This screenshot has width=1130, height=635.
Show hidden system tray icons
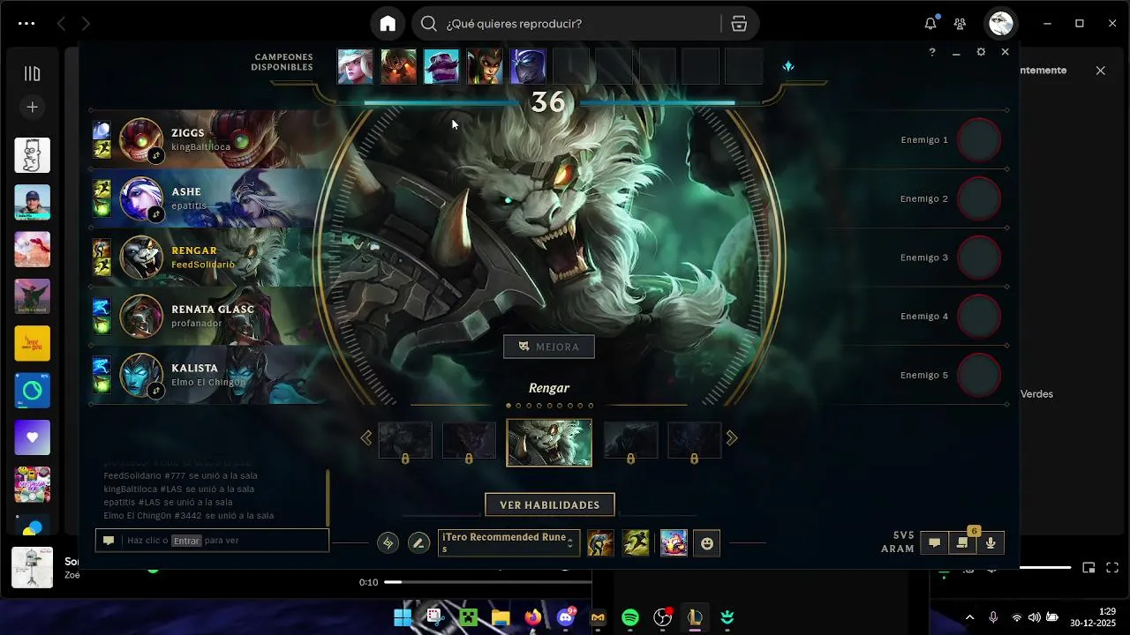(970, 617)
